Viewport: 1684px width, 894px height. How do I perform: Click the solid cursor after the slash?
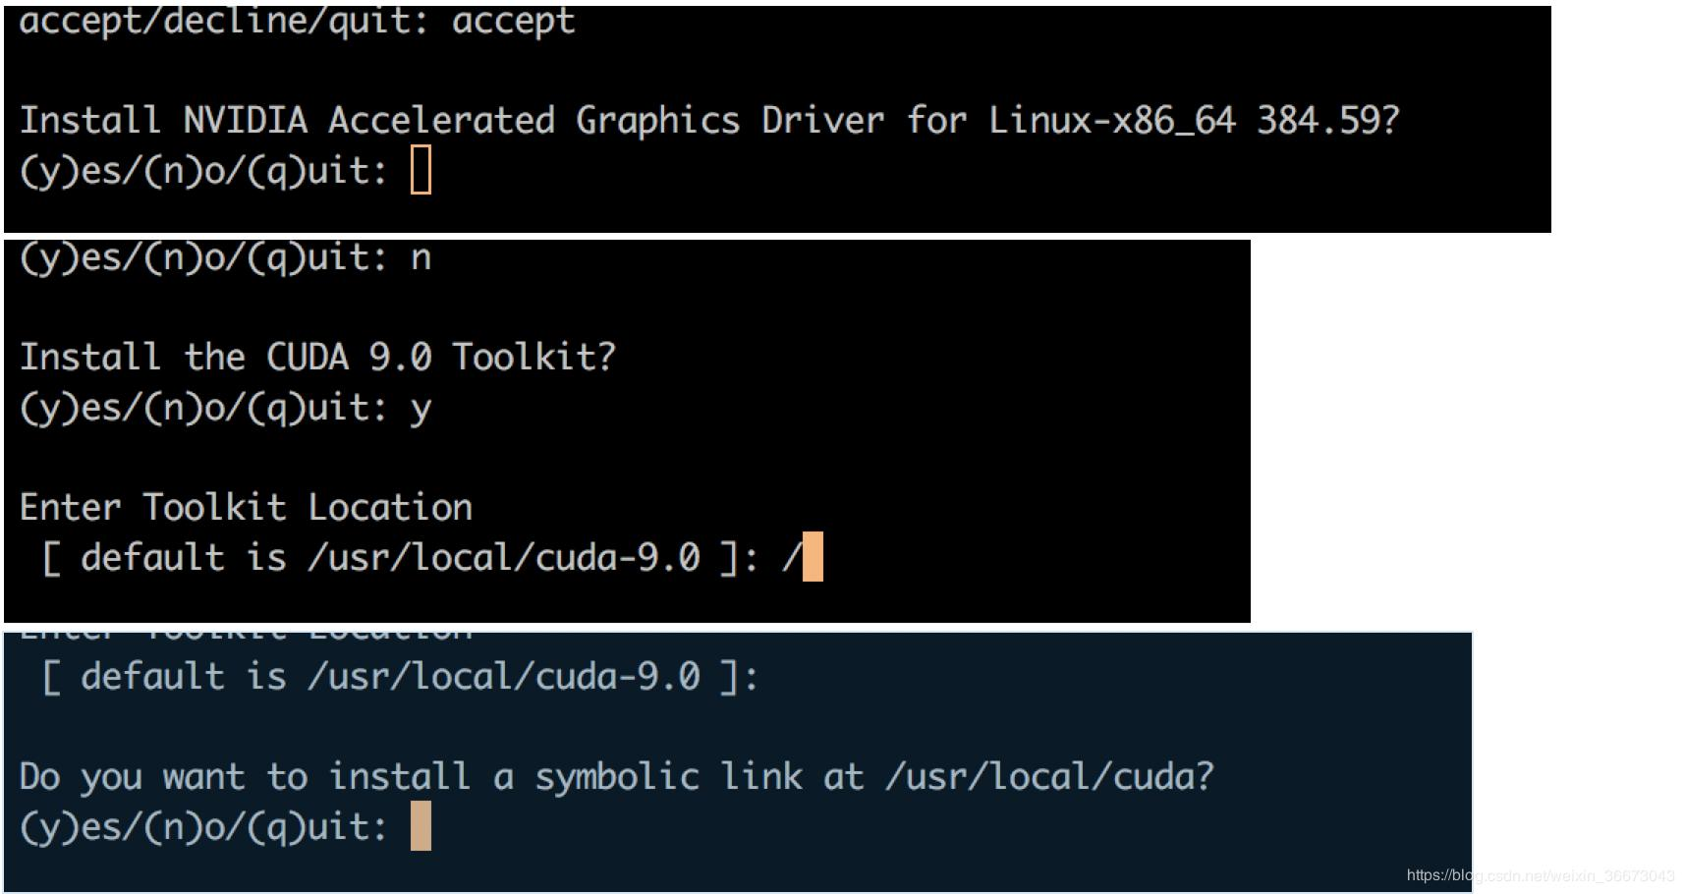[x=813, y=557]
